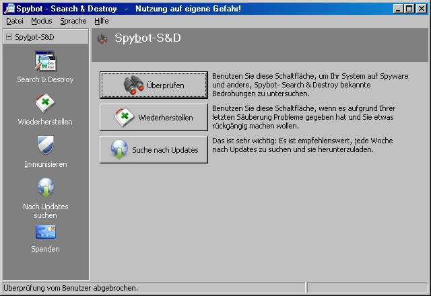Click the Spybot title bar application icon
The height and width of the screenshot is (296, 431).
pos(9,9)
